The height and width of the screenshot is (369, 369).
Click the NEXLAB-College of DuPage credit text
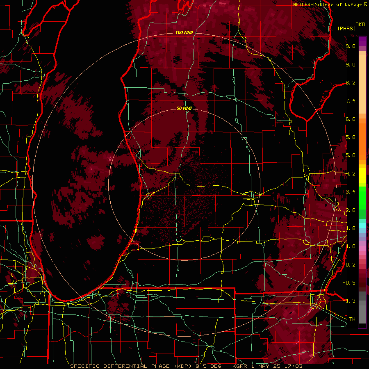(x=328, y=5)
